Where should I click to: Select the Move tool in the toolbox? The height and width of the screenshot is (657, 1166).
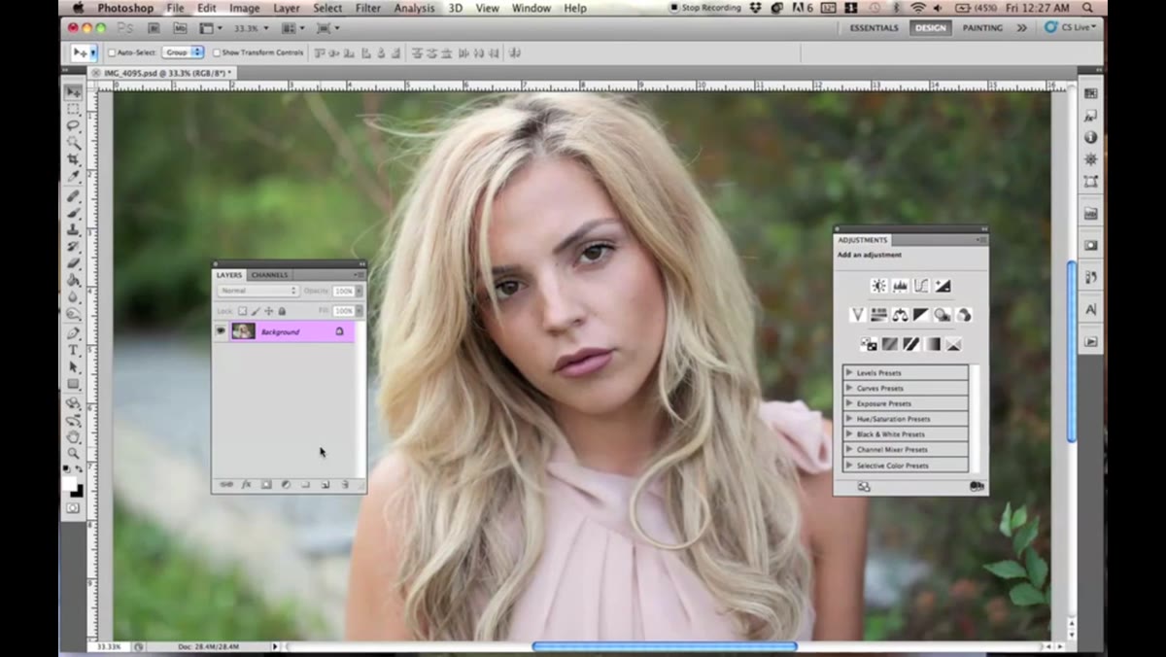pos(73,91)
